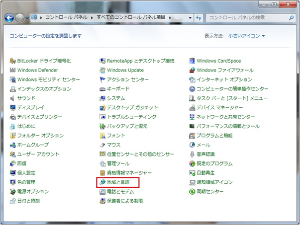Screen dimensions: 300x225
Task: Open the 同期センター icon
Action: tap(192, 192)
